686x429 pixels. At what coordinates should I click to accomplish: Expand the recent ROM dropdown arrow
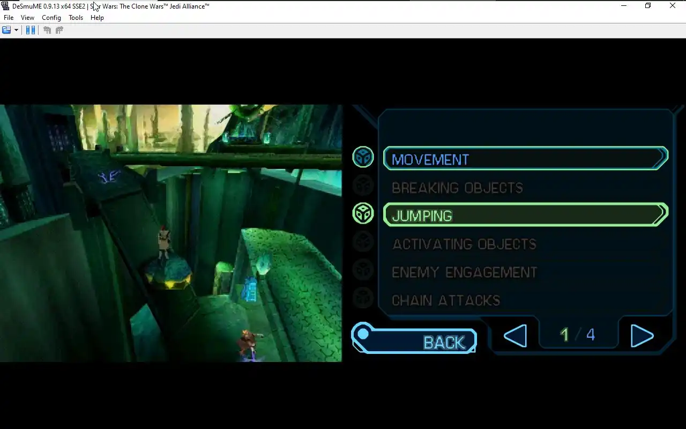16,30
